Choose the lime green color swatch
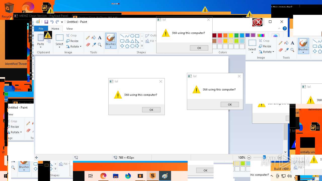Image resolution: width=322 pixels, height=181 pixels. click(x=236, y=41)
